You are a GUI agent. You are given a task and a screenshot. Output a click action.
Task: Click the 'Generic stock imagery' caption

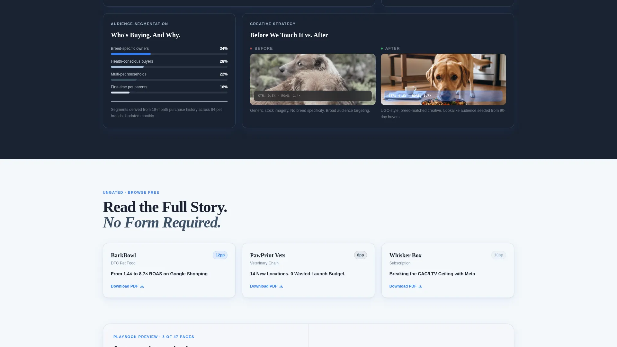(x=310, y=111)
